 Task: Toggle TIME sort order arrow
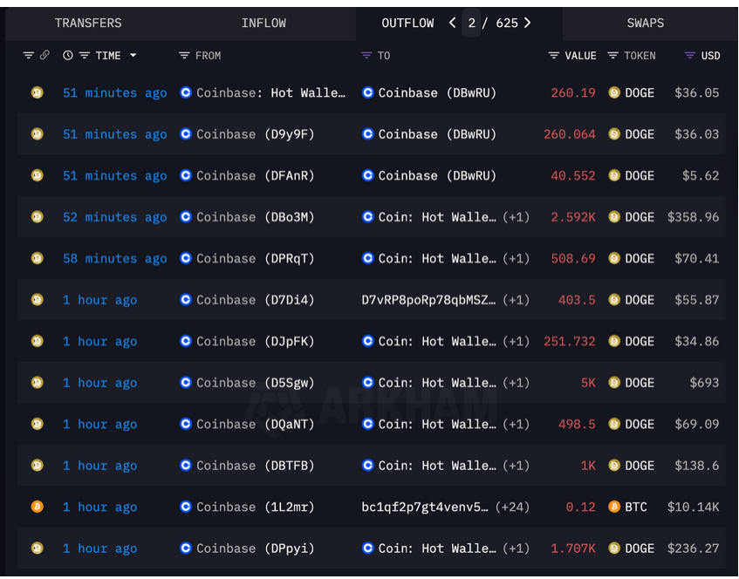[x=133, y=56]
